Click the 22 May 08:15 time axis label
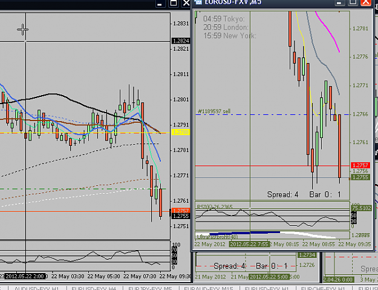The width and height of the screenshot is (378, 290). [x=284, y=244]
